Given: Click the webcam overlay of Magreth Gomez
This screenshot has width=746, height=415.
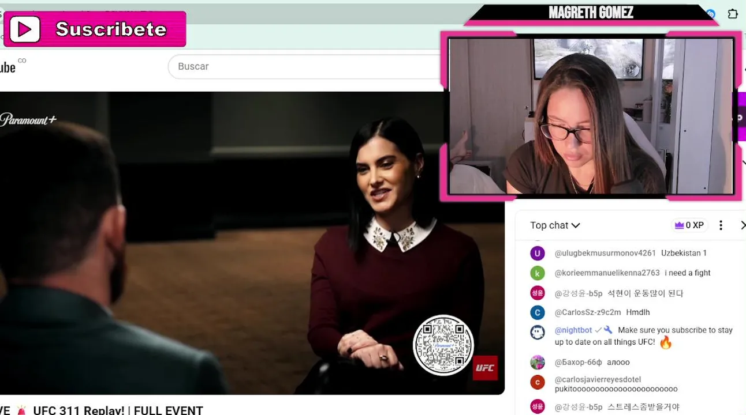Looking at the screenshot, I should (591, 116).
